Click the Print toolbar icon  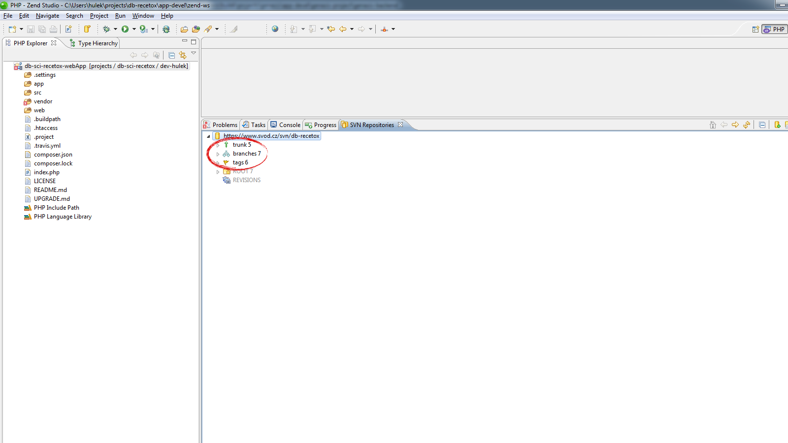53,29
